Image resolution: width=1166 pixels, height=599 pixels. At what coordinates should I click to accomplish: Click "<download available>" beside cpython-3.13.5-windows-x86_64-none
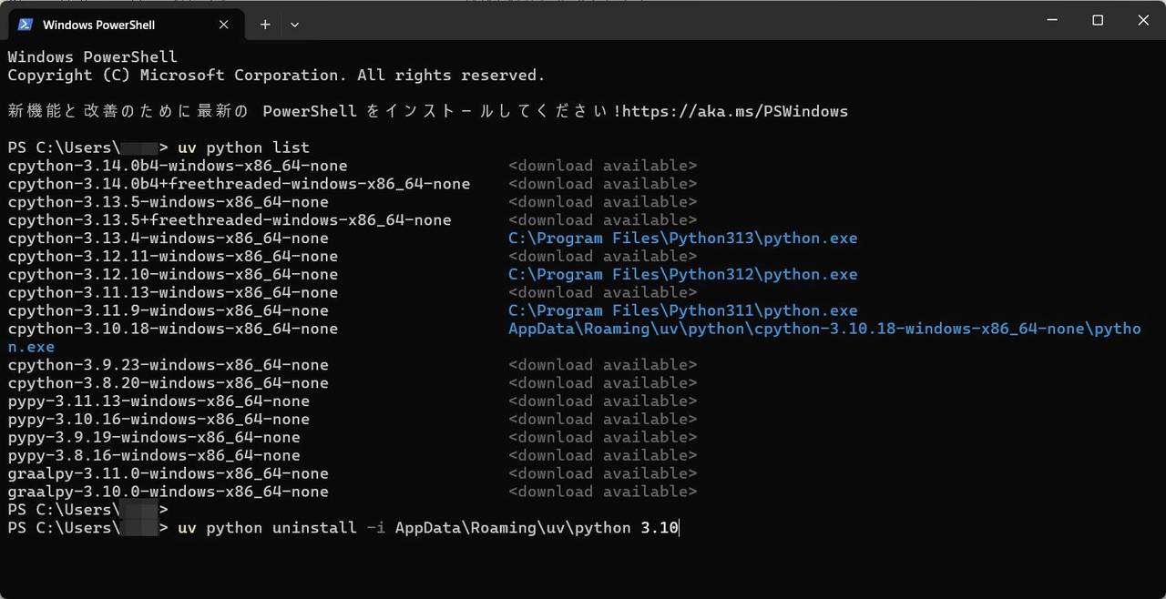(603, 202)
